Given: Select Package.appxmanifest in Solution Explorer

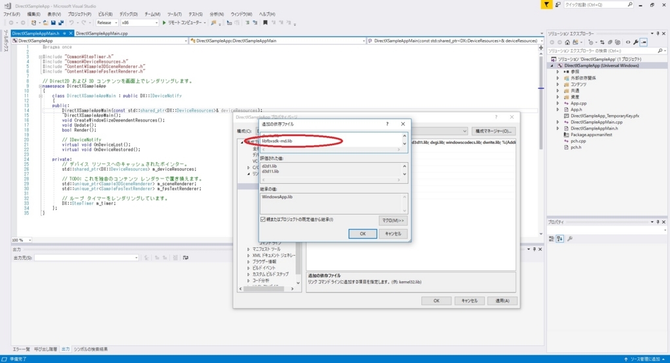Looking at the screenshot, I should click(591, 135).
